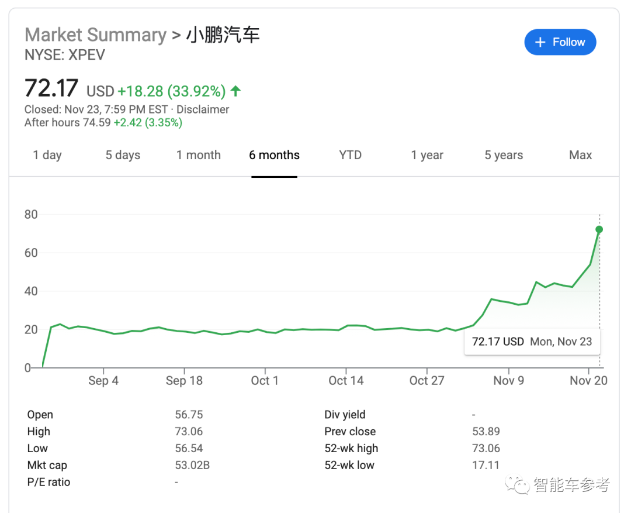Click the 小鹏汽车 company name
Viewport: 631px width, 513px height.
coord(223,35)
